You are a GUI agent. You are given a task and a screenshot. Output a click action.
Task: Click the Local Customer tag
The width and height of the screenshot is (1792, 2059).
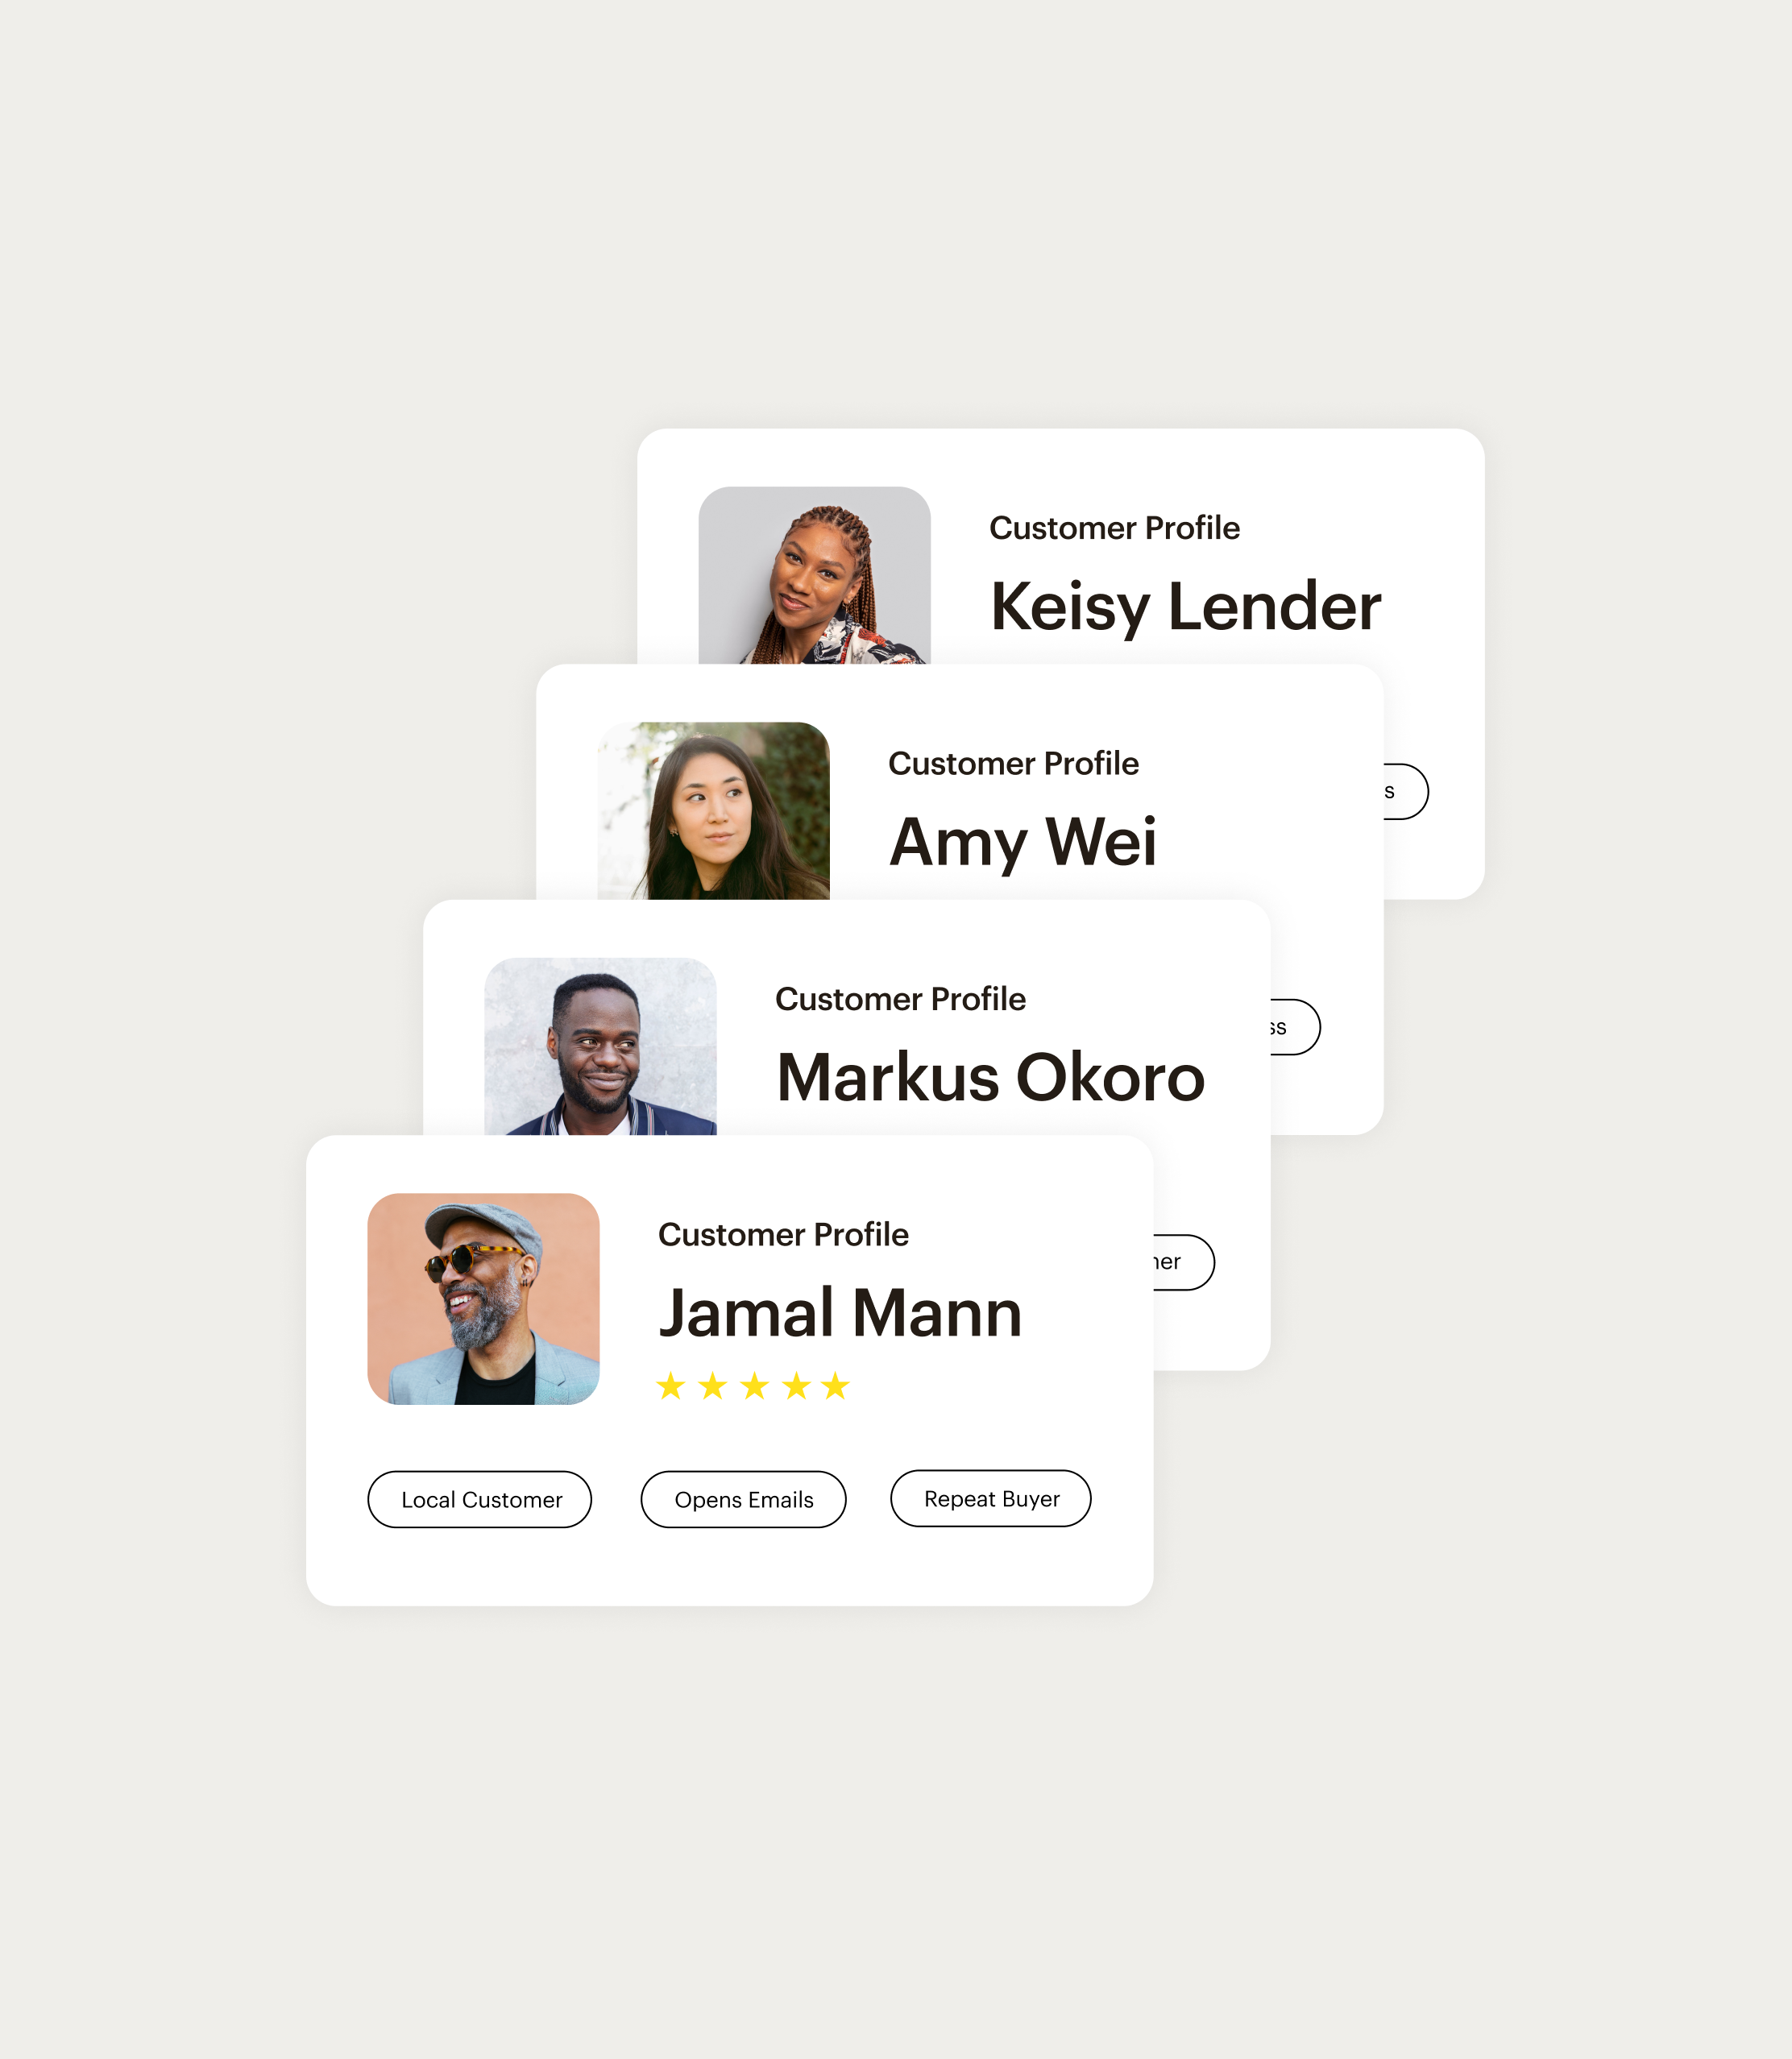click(x=480, y=1499)
